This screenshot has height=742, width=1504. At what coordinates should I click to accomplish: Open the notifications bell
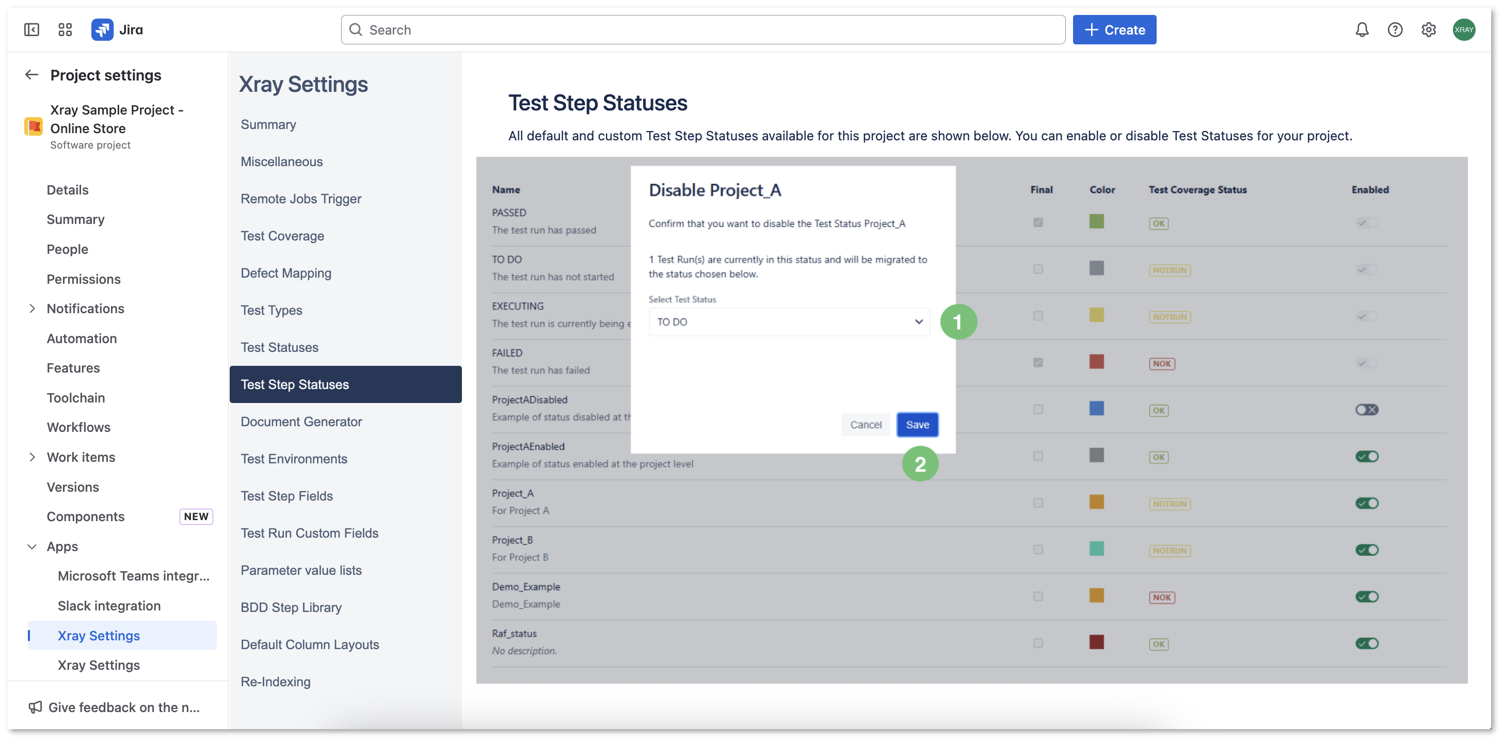click(x=1362, y=30)
